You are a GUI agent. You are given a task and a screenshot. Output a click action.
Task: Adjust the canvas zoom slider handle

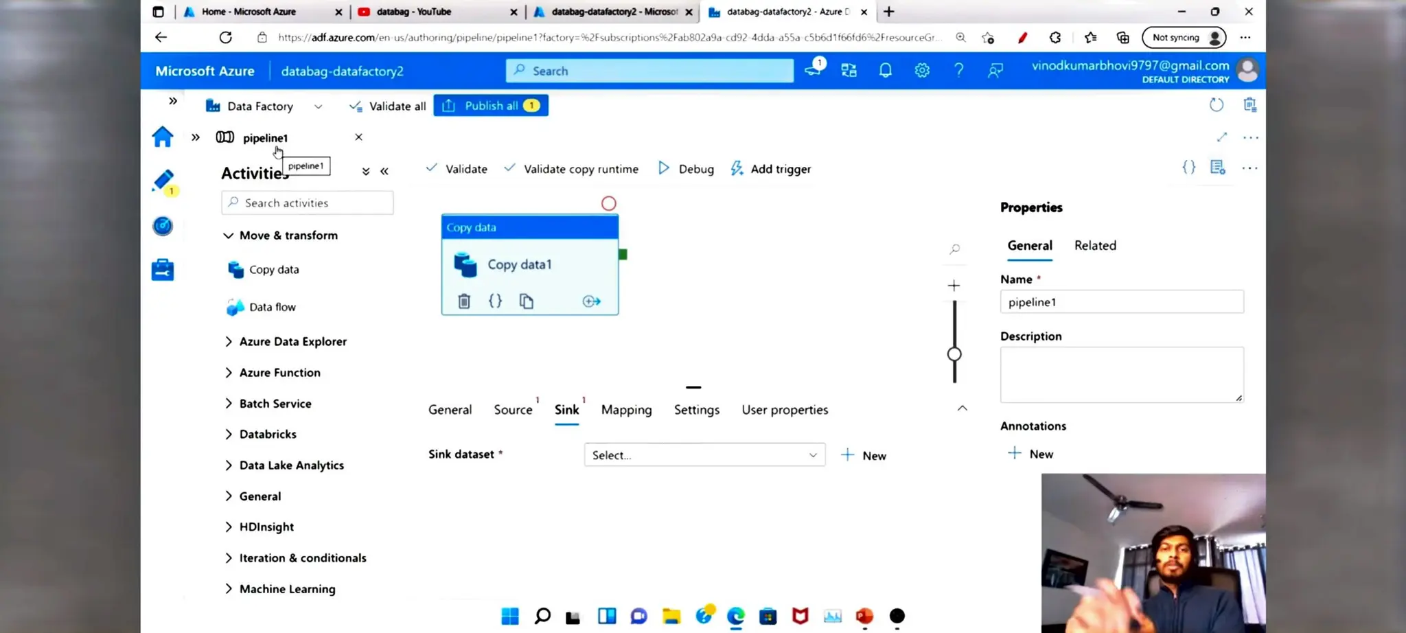pyautogui.click(x=954, y=354)
